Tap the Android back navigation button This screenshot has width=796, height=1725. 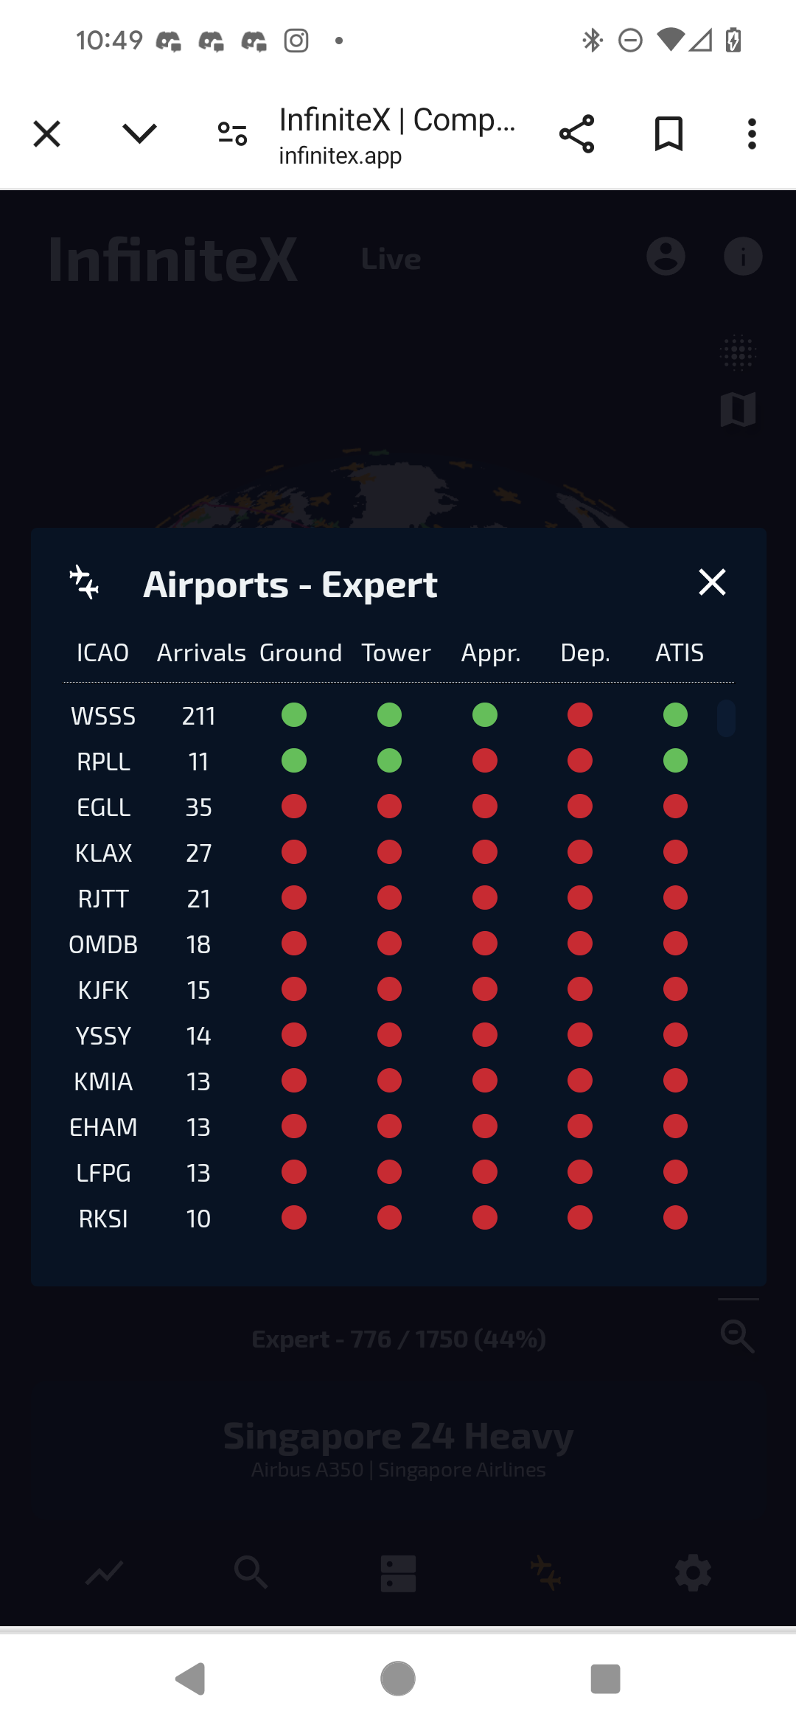pos(191,1679)
